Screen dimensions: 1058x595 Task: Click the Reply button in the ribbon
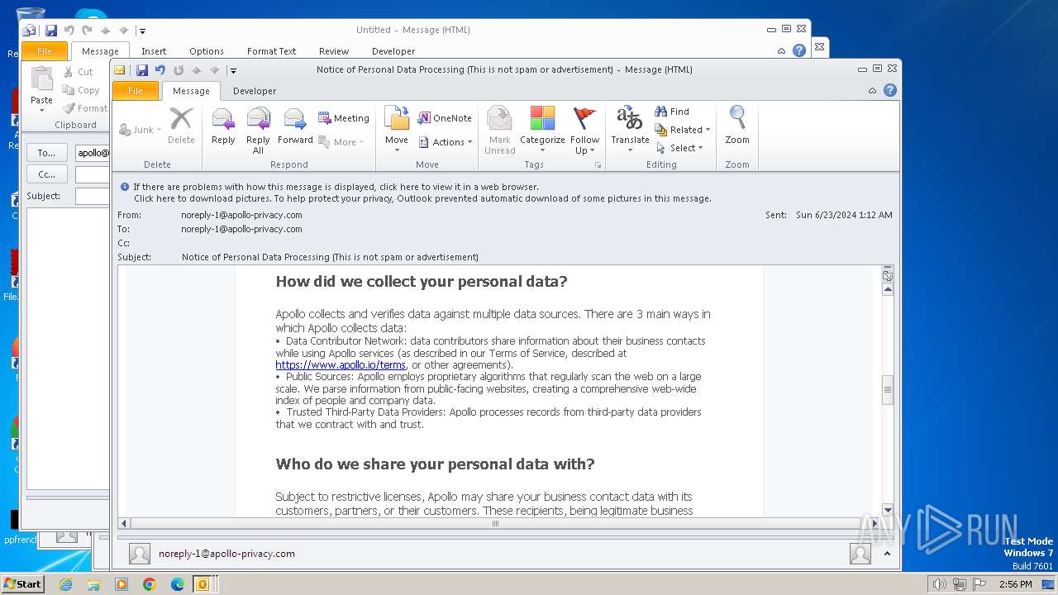(223, 127)
